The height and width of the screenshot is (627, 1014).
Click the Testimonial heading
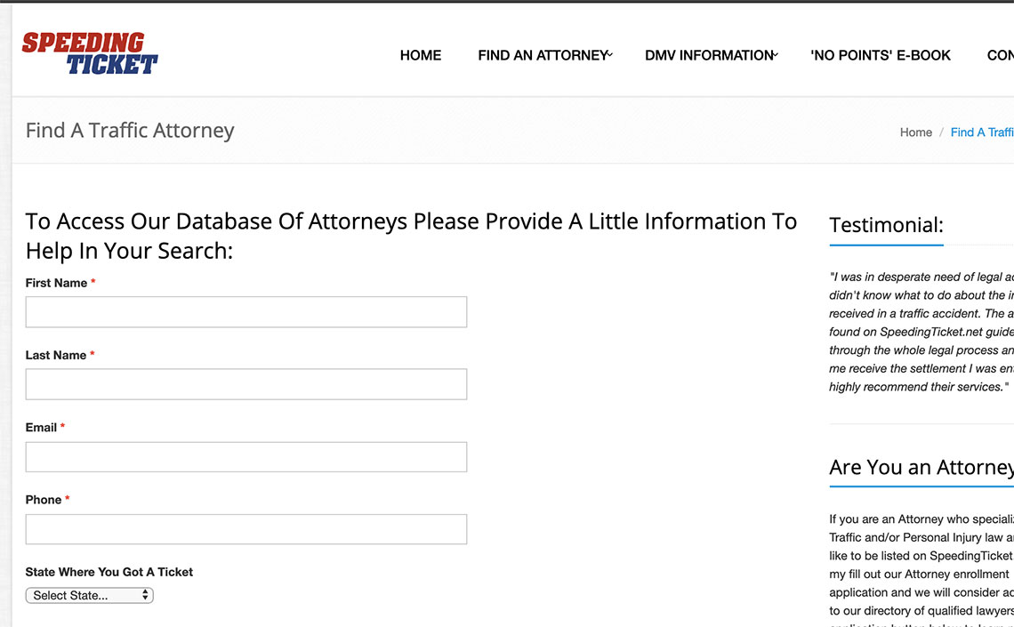point(886,225)
